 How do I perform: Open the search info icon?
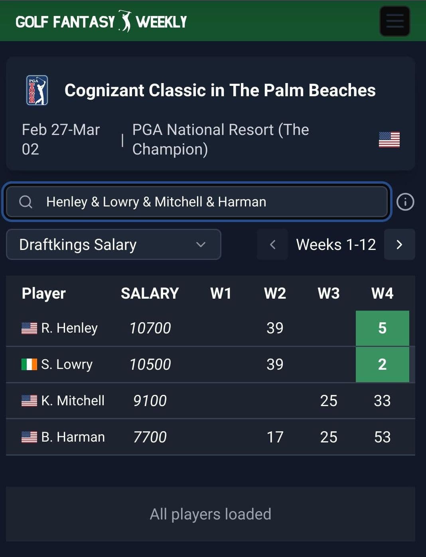click(405, 202)
